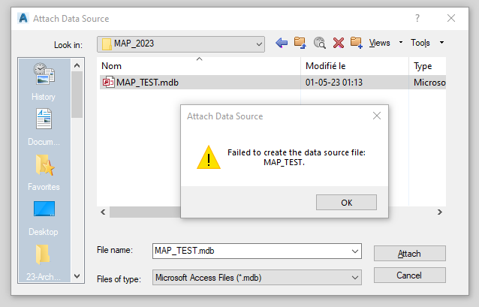The image size is (479, 307).
Task: Click the Attach button
Action: 410,254
